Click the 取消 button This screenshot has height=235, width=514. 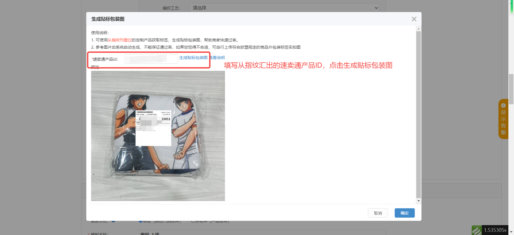(378, 213)
